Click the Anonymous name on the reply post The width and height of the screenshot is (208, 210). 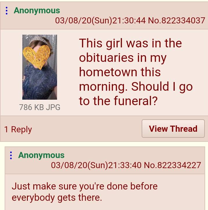point(41,155)
